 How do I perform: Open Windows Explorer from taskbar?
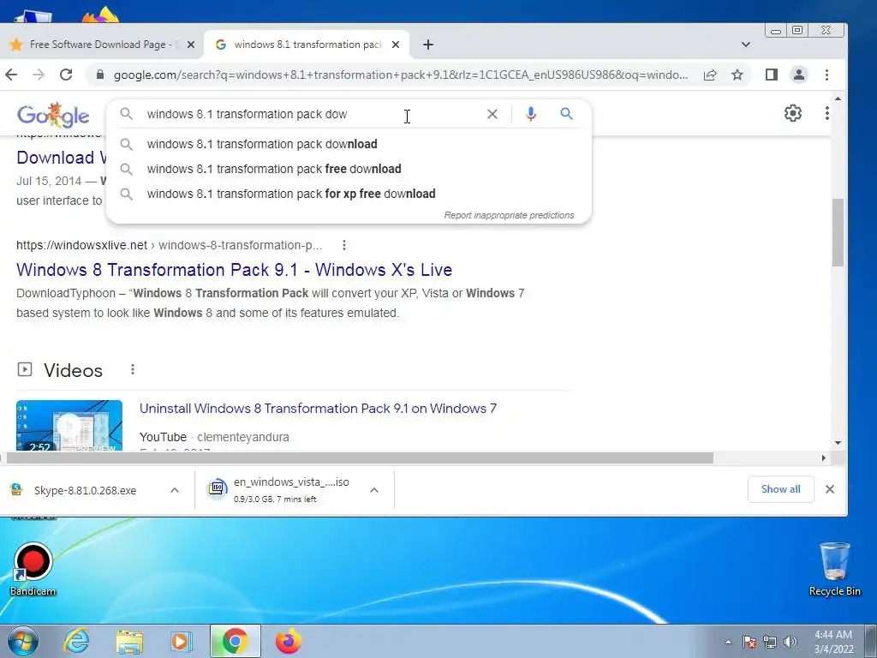tap(129, 641)
